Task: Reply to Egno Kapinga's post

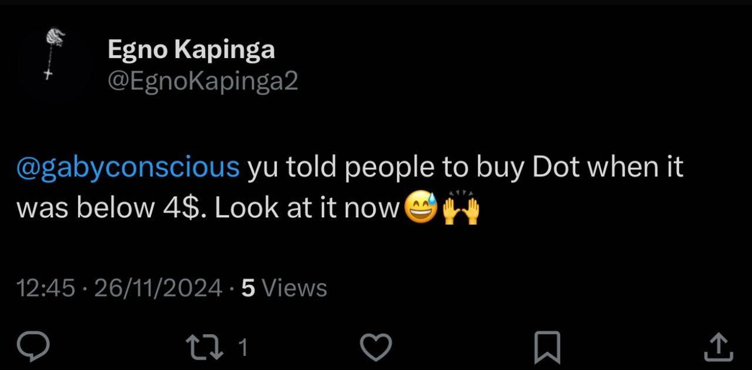Action: point(32,347)
